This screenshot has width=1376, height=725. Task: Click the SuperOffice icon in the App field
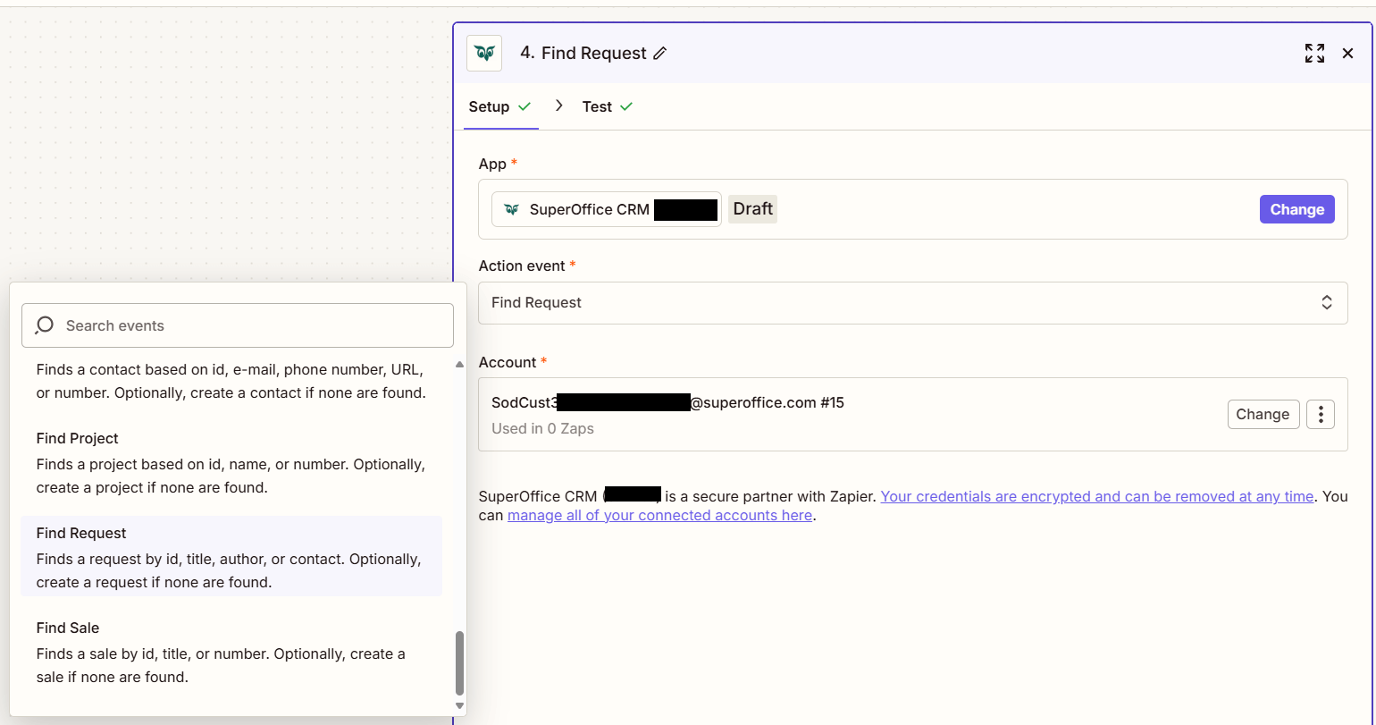(511, 209)
